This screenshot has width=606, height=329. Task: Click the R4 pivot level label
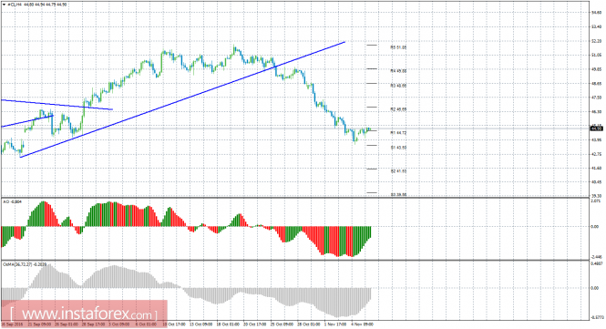point(398,71)
